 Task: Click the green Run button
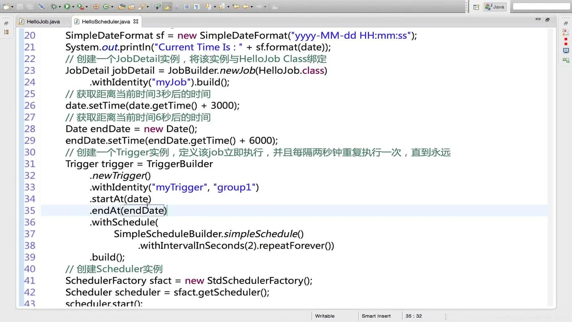click(67, 7)
